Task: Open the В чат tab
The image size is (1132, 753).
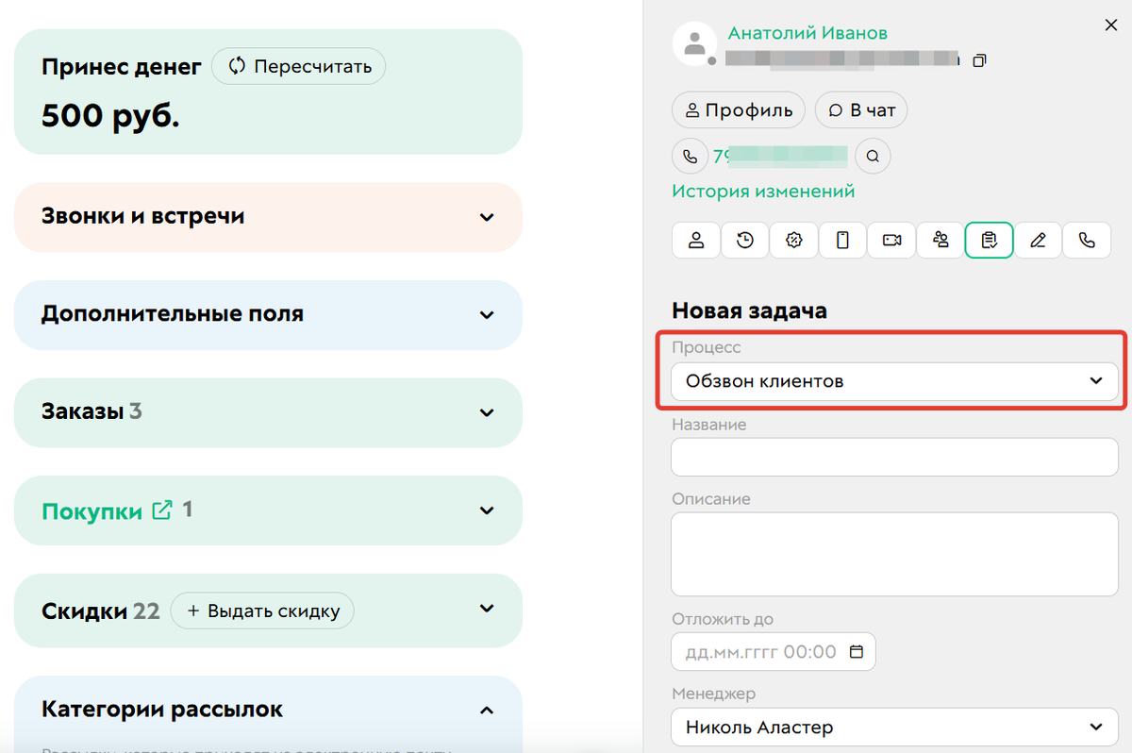Action: click(x=861, y=109)
